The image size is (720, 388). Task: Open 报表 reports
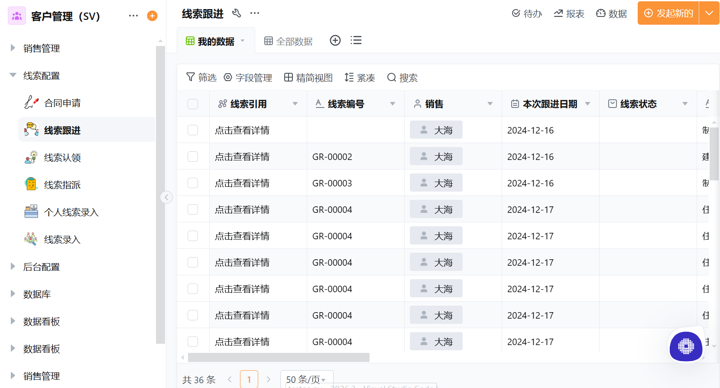[569, 13]
